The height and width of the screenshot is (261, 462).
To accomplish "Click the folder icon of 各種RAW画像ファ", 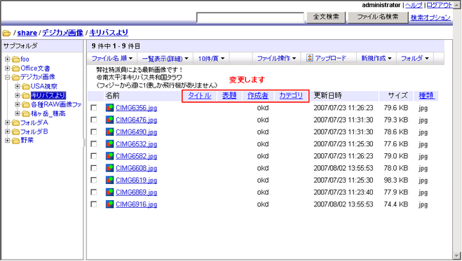I will coord(26,105).
